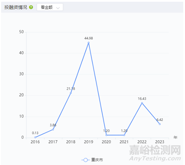Click the 投融资情况 panel title
This screenshot has width=185, height=165.
(x=16, y=7)
